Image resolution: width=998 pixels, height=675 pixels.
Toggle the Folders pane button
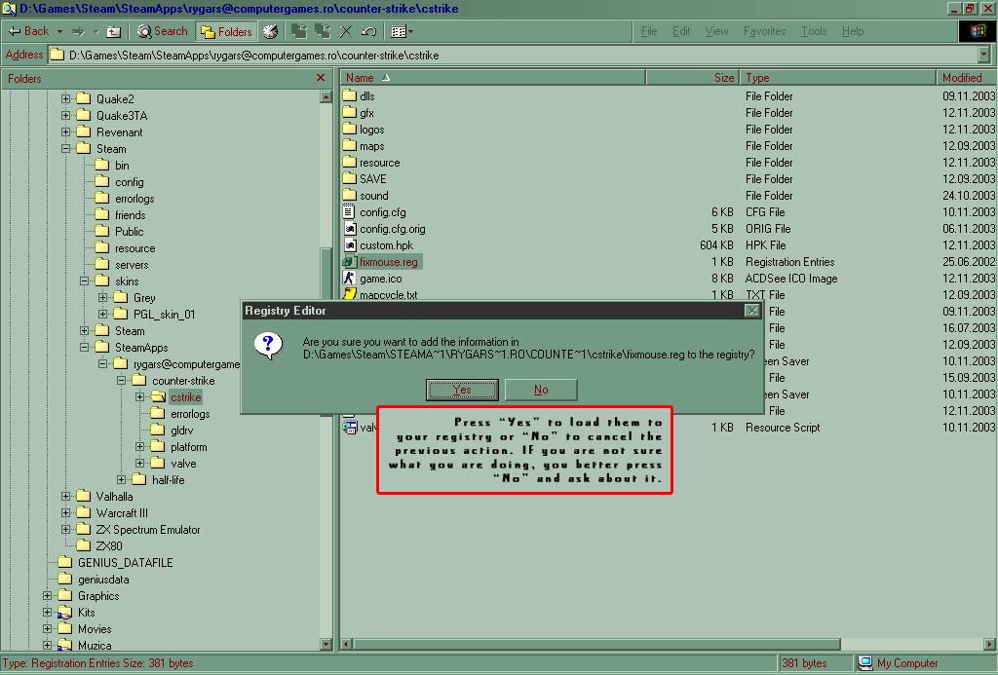[226, 31]
